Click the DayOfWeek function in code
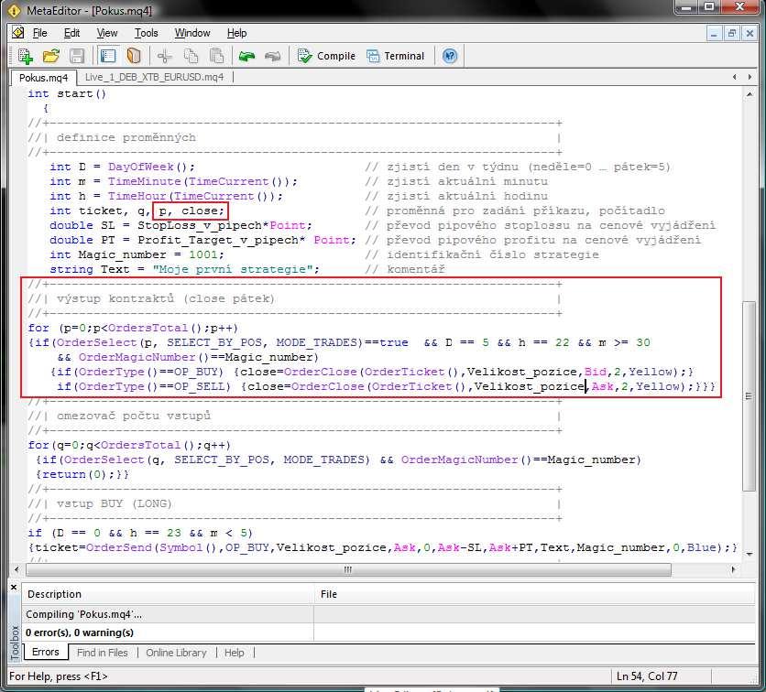766x692 pixels. (141, 167)
